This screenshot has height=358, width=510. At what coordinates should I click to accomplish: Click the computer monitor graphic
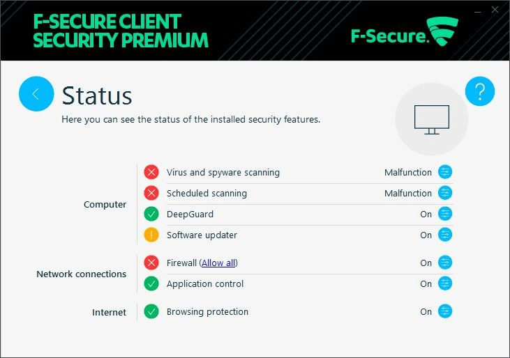coord(432,119)
